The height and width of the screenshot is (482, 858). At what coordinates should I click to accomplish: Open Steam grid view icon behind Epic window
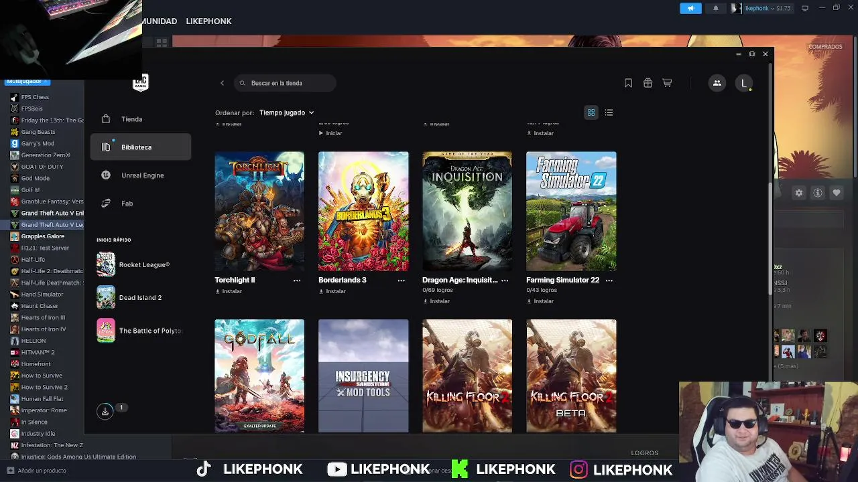pos(162,42)
